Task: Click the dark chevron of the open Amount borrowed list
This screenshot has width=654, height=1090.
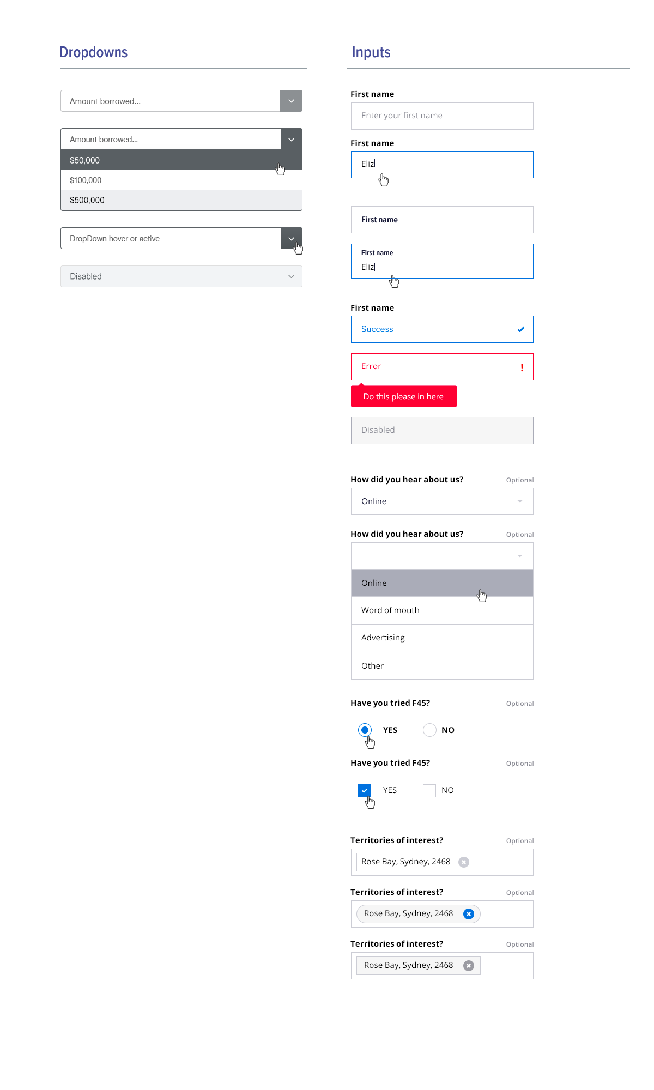Action: [292, 140]
